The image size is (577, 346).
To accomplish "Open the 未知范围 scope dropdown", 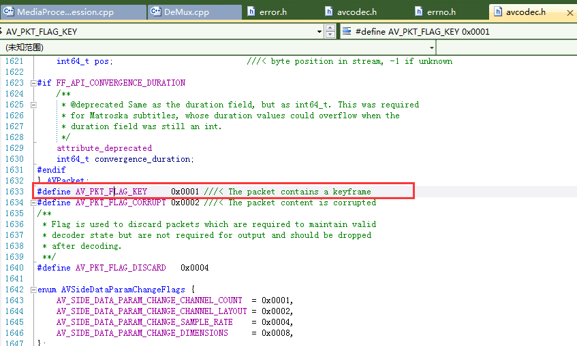I will [x=431, y=48].
